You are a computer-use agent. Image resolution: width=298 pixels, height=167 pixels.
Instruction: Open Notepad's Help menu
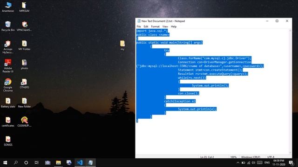[174, 26]
